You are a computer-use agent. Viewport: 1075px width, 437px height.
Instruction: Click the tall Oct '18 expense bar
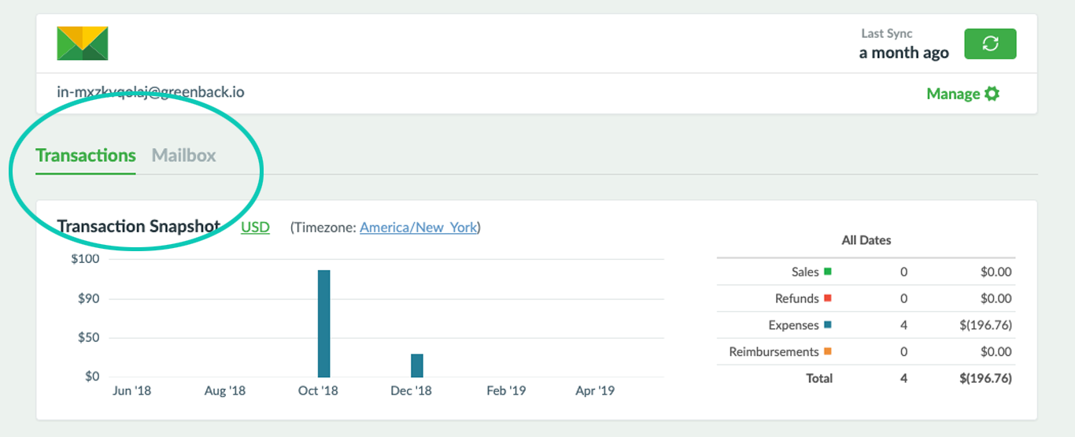tap(323, 323)
